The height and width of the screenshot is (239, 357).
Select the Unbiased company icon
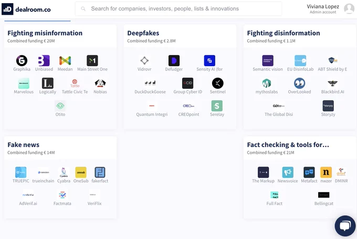click(x=44, y=60)
